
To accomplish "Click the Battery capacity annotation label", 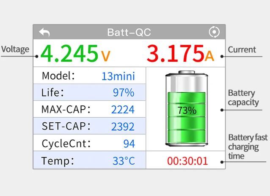I will tap(243, 98).
